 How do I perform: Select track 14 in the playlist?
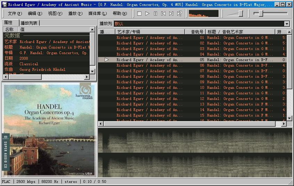point(193,110)
